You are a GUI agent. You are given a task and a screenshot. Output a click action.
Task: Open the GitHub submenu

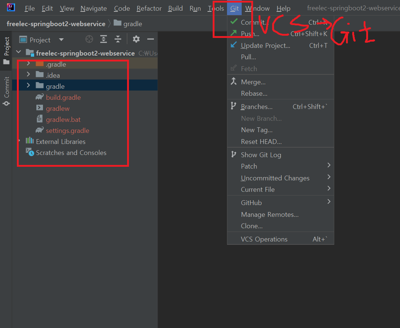click(x=280, y=203)
